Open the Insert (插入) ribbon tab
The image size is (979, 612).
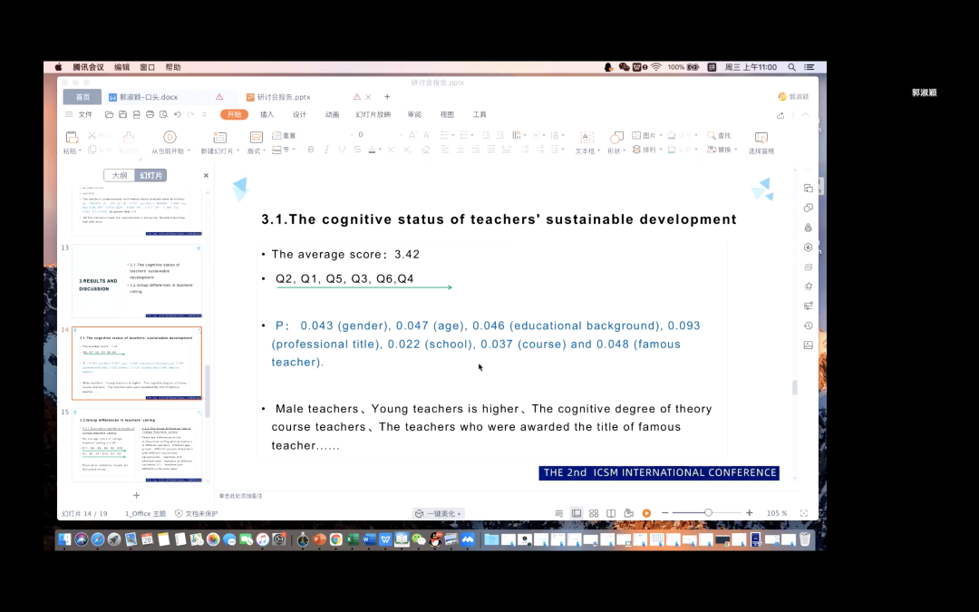[267, 114]
